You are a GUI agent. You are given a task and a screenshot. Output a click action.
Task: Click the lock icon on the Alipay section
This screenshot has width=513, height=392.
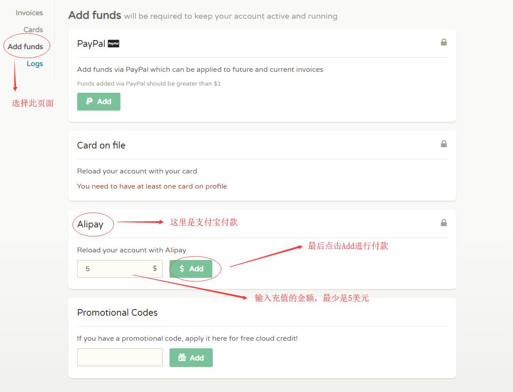tap(444, 222)
